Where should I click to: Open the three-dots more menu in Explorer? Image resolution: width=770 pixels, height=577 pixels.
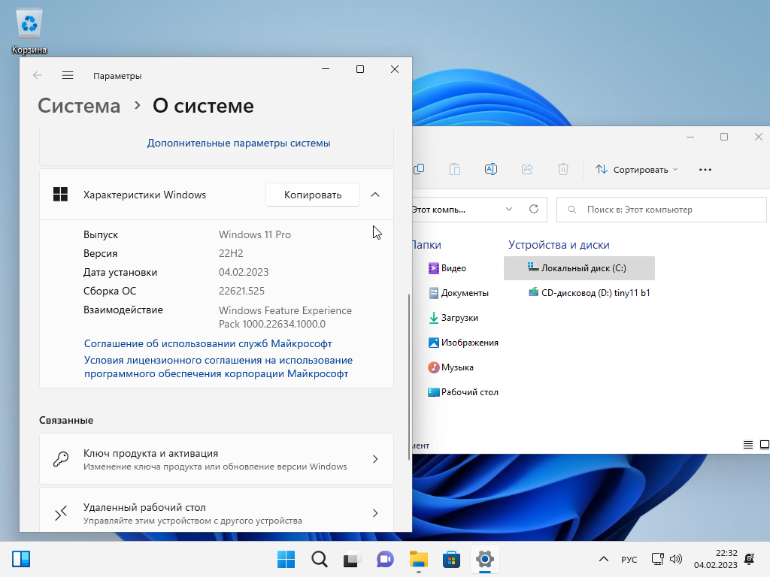point(705,169)
